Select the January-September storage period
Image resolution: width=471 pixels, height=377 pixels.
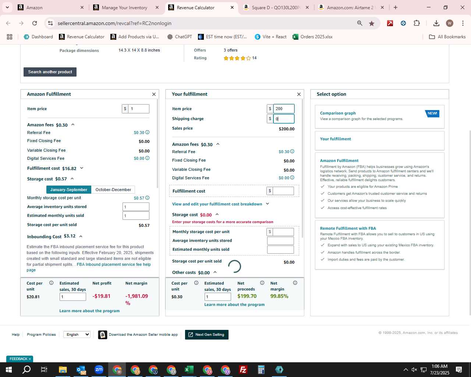point(69,190)
